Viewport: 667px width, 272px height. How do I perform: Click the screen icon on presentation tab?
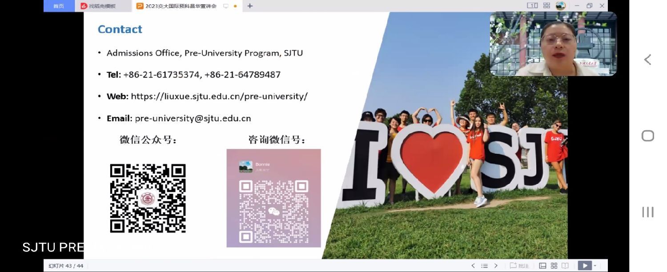tap(226, 6)
